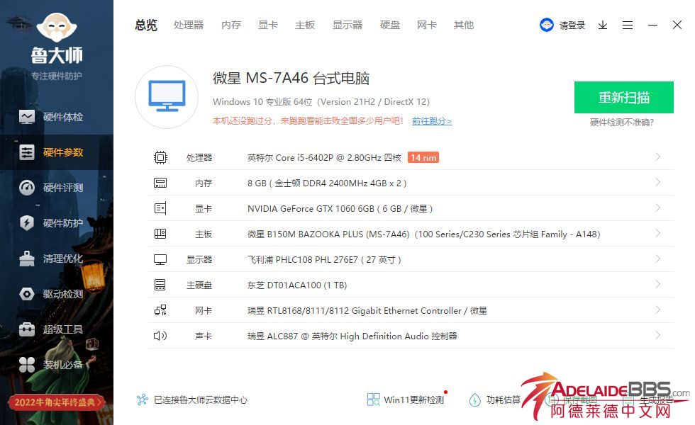The image size is (695, 425).
Task: Switch to the top 显示器 tab
Action: [x=347, y=25]
